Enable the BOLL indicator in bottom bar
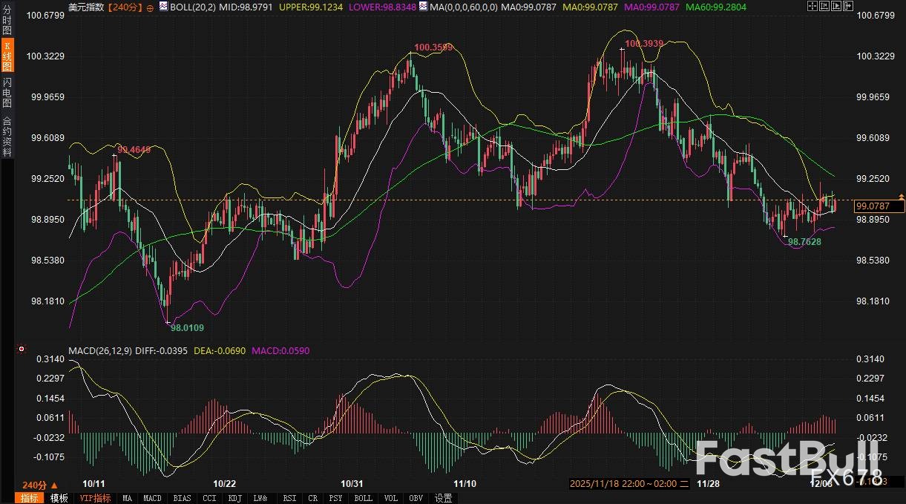Screen dimensions: 906x504 coord(363,498)
